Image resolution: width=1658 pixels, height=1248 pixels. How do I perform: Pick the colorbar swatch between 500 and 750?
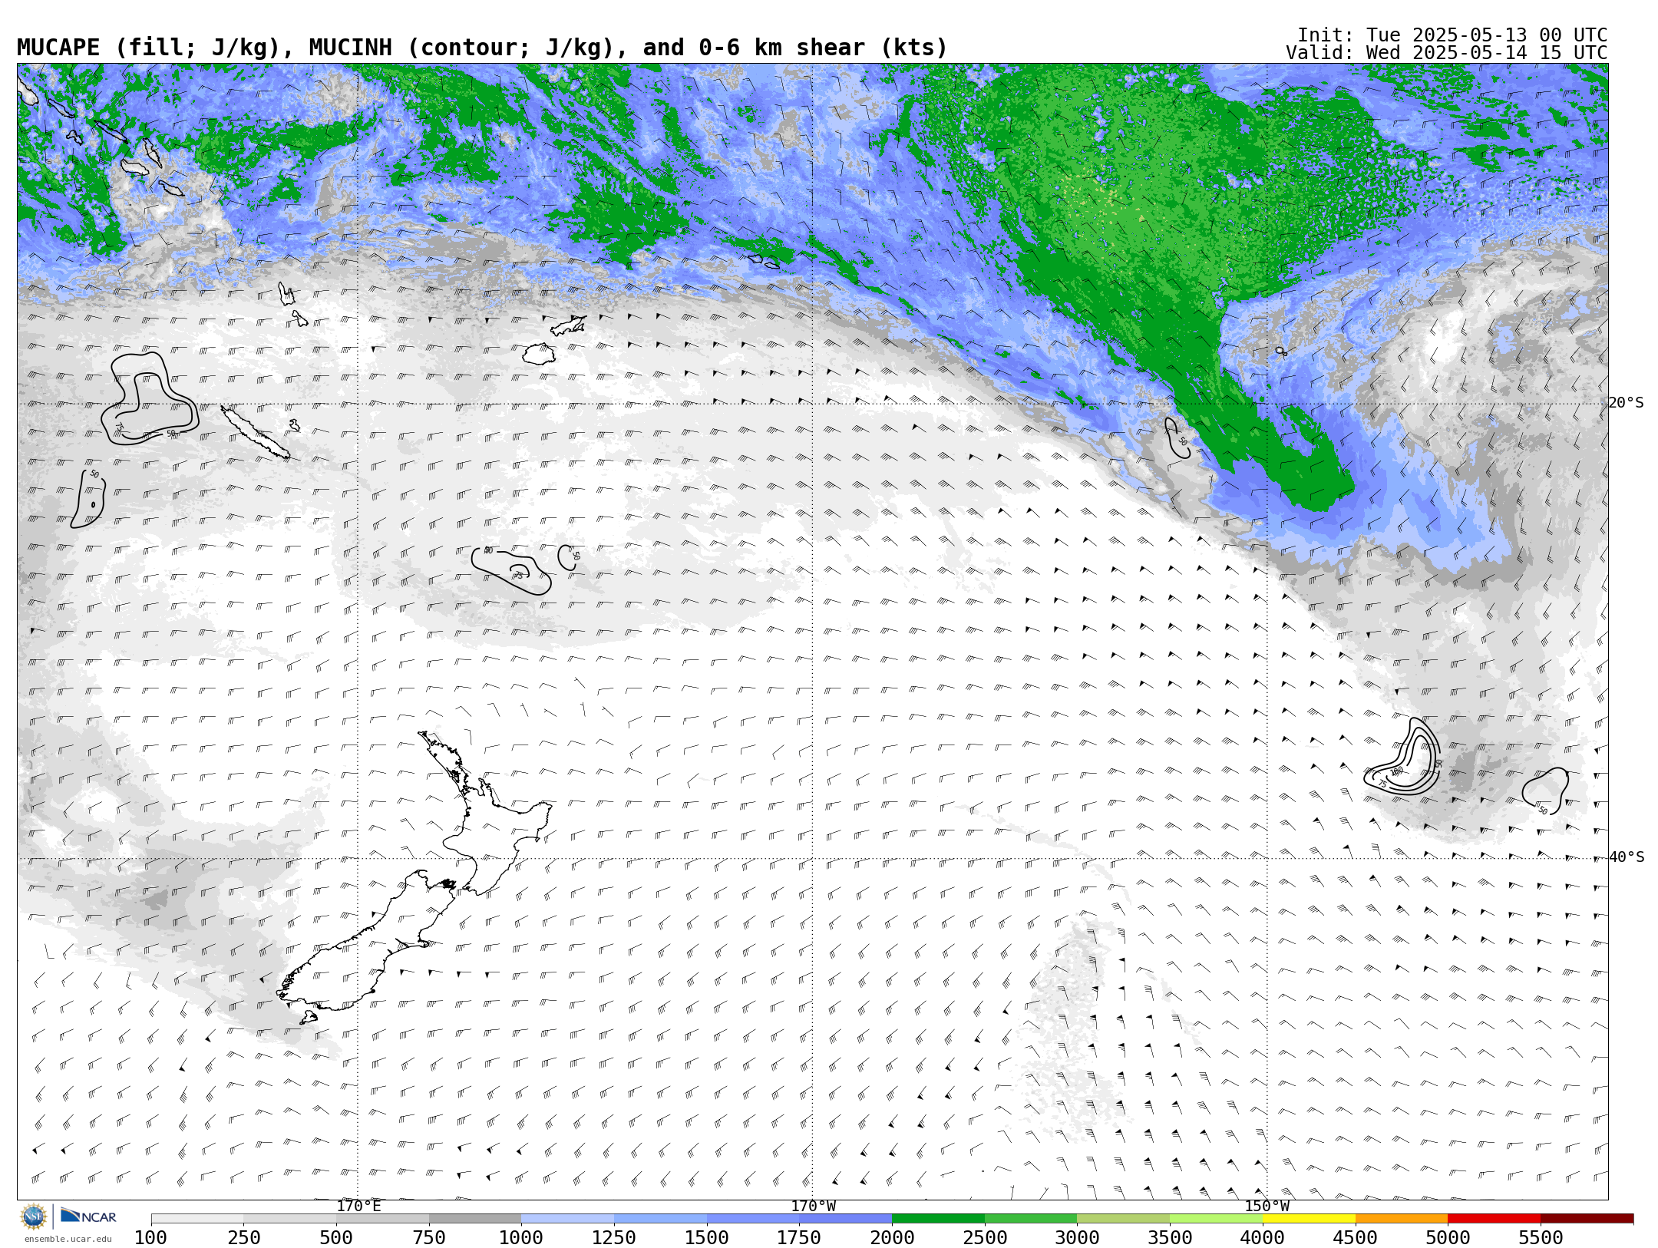[x=383, y=1219]
